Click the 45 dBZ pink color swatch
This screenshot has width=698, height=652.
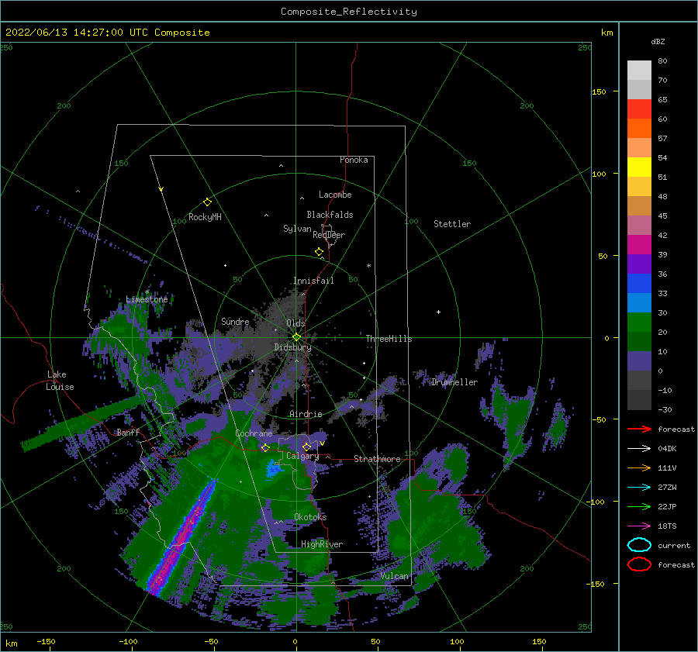639,225
